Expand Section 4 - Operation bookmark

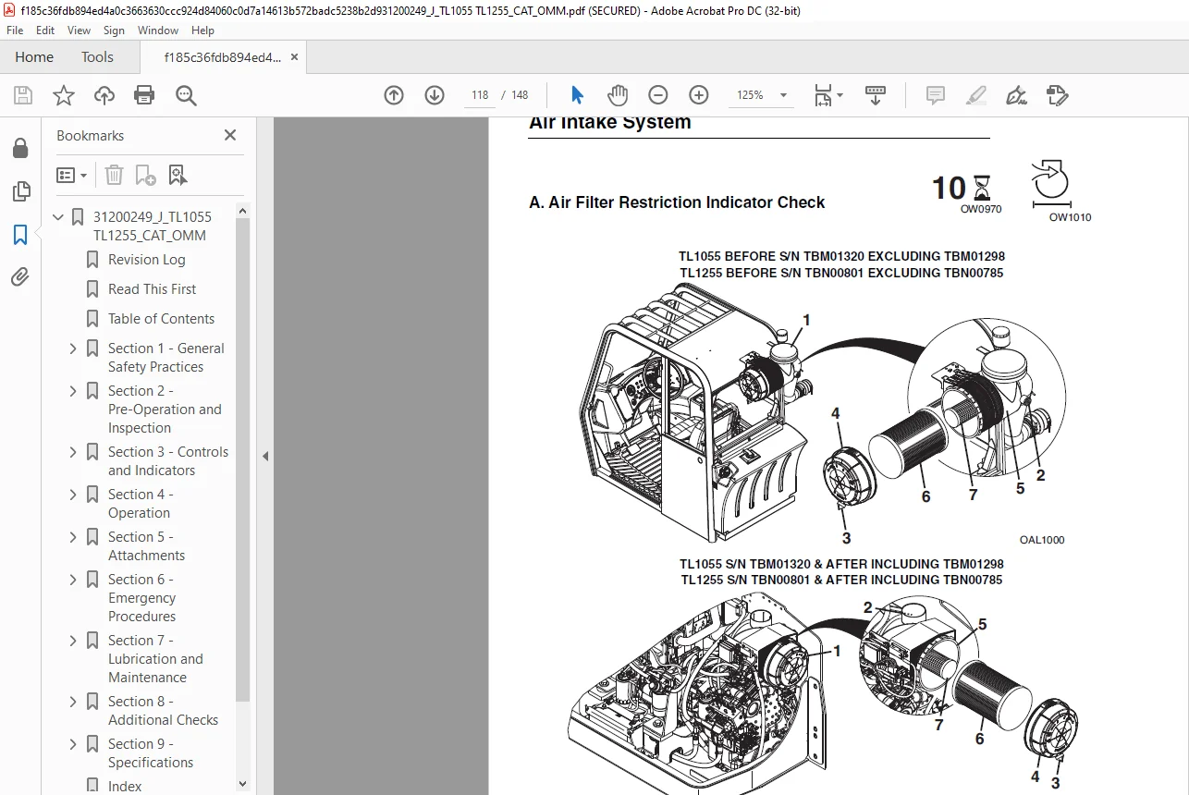[x=73, y=495]
